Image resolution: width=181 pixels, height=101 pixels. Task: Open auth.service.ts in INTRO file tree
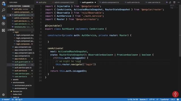[21, 71]
